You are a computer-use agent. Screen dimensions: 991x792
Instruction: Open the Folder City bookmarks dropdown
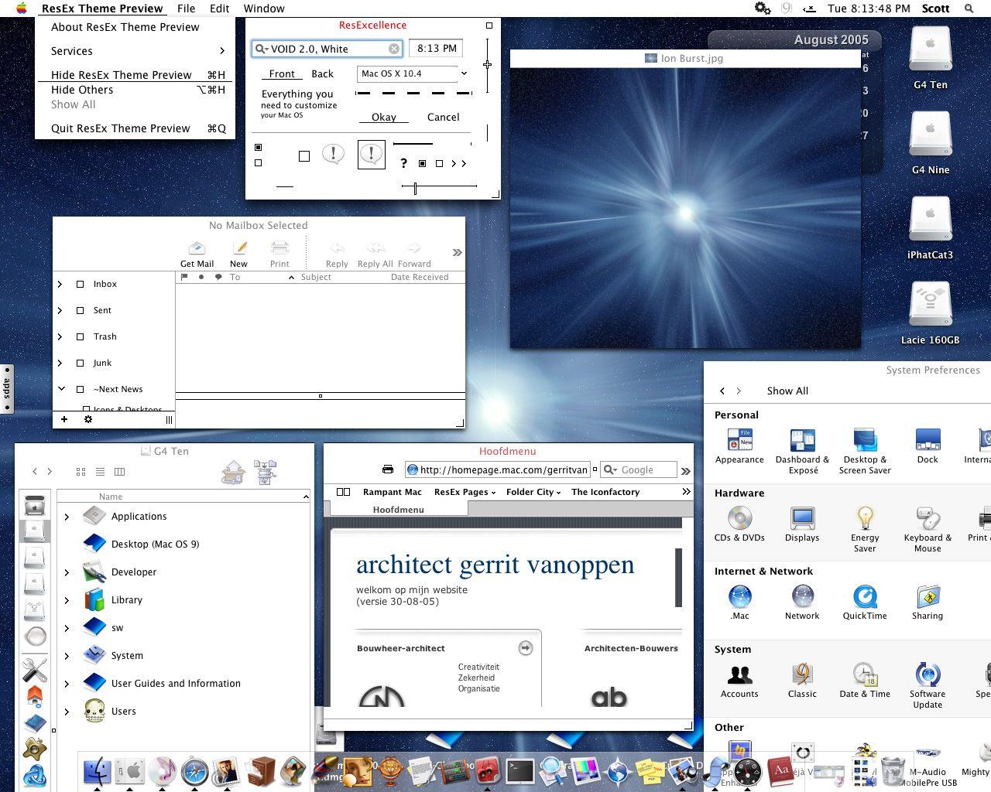[x=533, y=492]
